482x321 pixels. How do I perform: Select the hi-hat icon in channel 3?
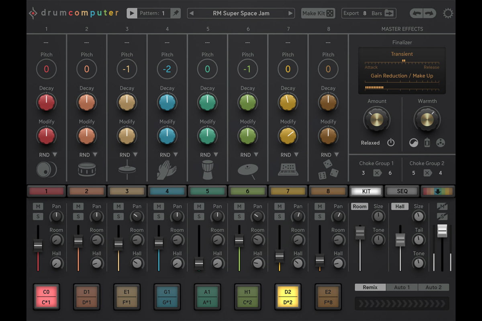(x=127, y=170)
